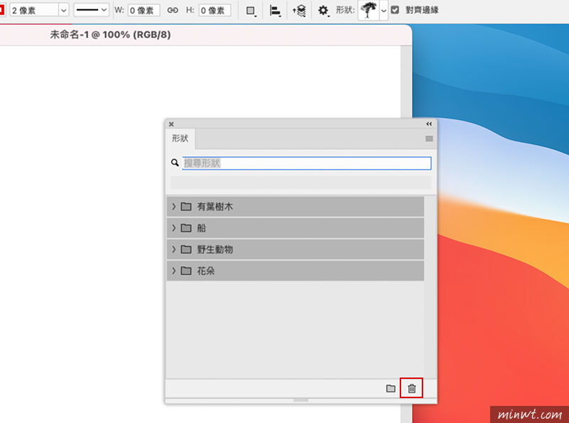
Task: Expand the 船 group chevron
Action: (x=174, y=227)
